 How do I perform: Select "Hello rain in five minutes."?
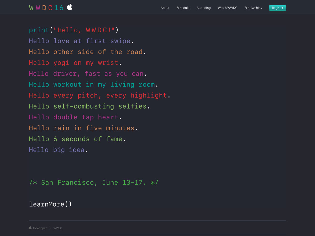click(83, 128)
